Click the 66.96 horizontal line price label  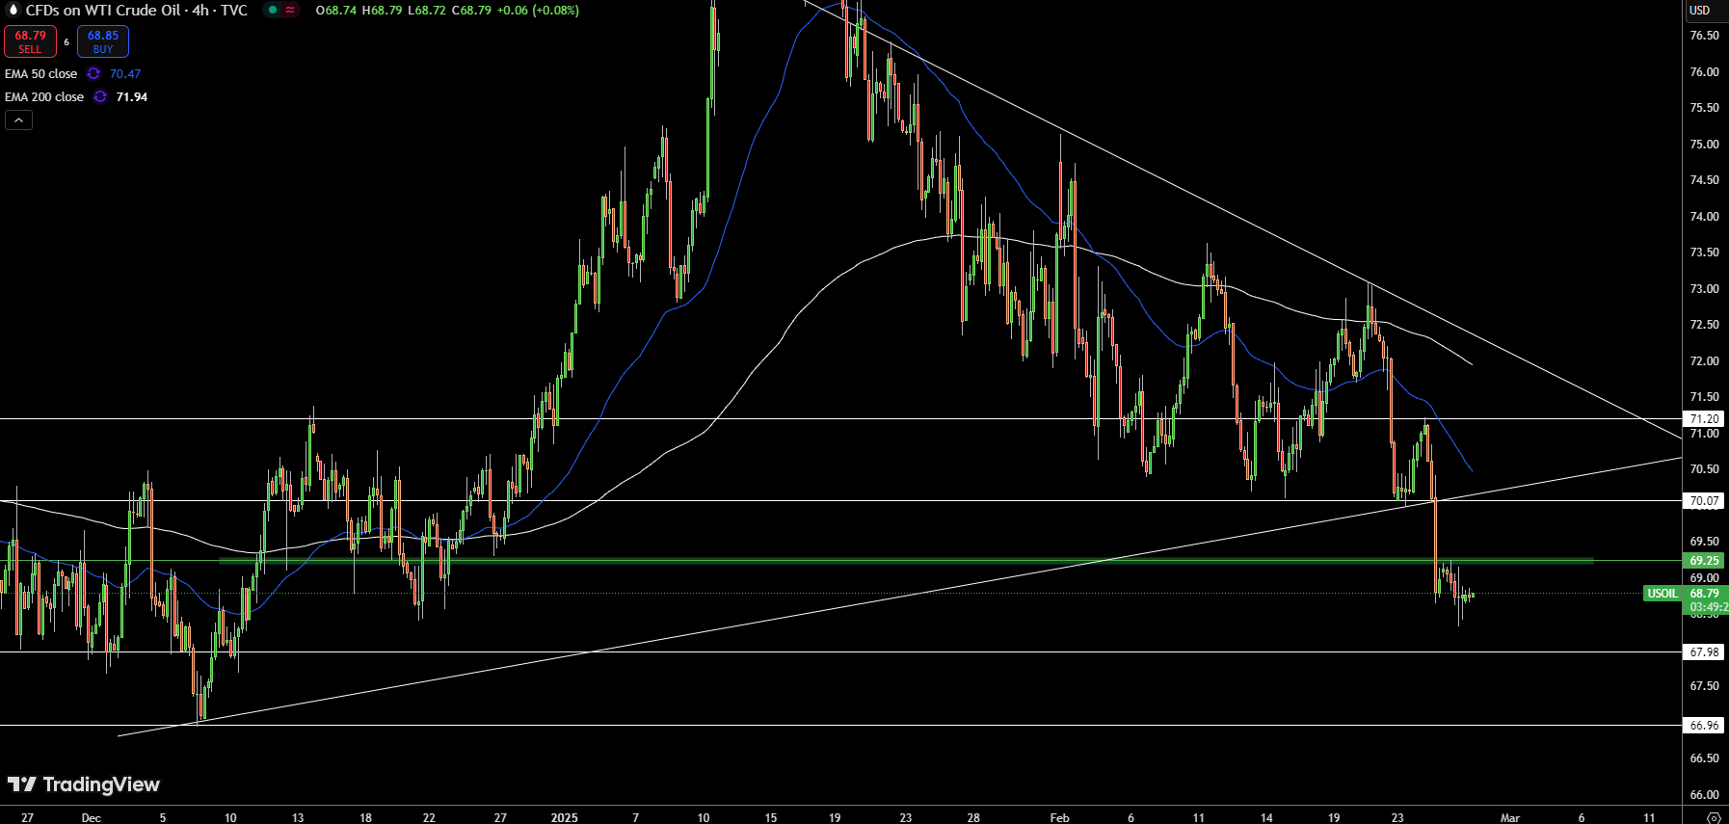point(1704,725)
